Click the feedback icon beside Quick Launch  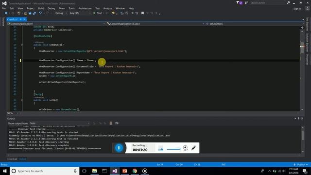tap(246, 3)
